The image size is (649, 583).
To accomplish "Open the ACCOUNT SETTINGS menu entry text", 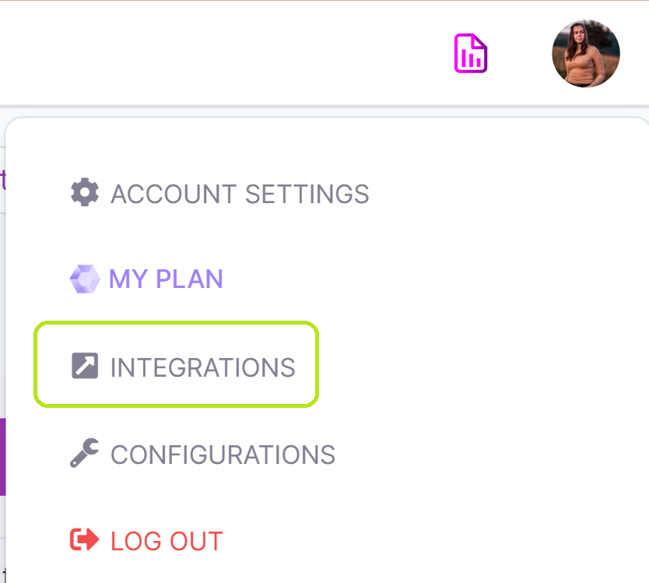I will pos(240,194).
